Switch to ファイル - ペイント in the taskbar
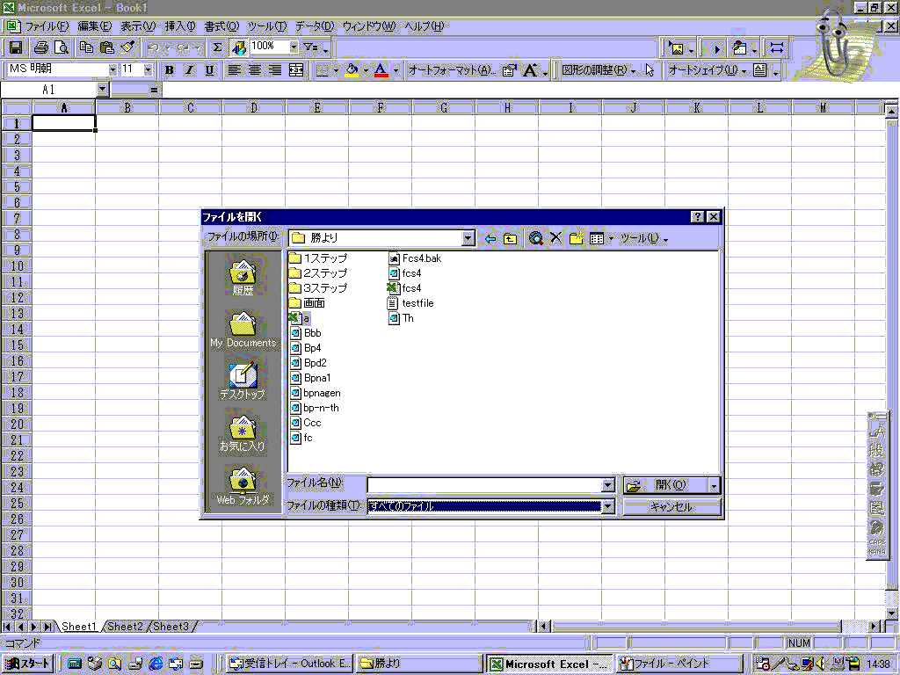 678,664
